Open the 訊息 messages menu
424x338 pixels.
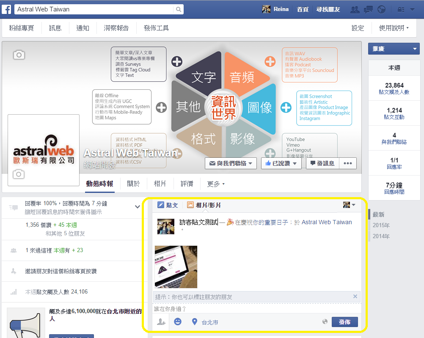[55, 28]
